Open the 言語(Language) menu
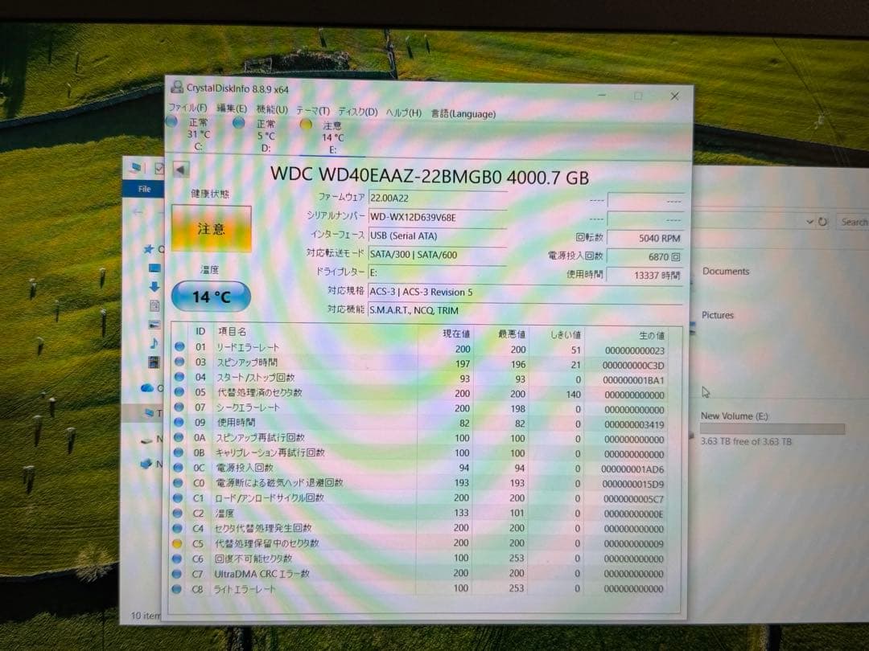 463,113
